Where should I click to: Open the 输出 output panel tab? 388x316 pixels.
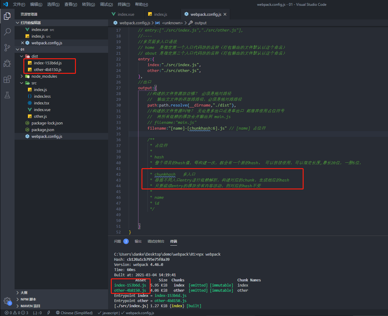click(x=138, y=241)
